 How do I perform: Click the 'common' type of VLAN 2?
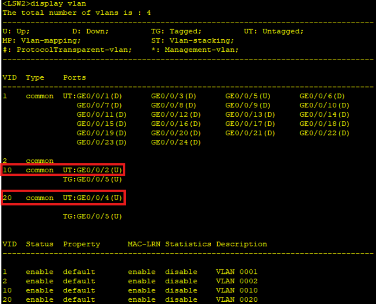[40, 161]
